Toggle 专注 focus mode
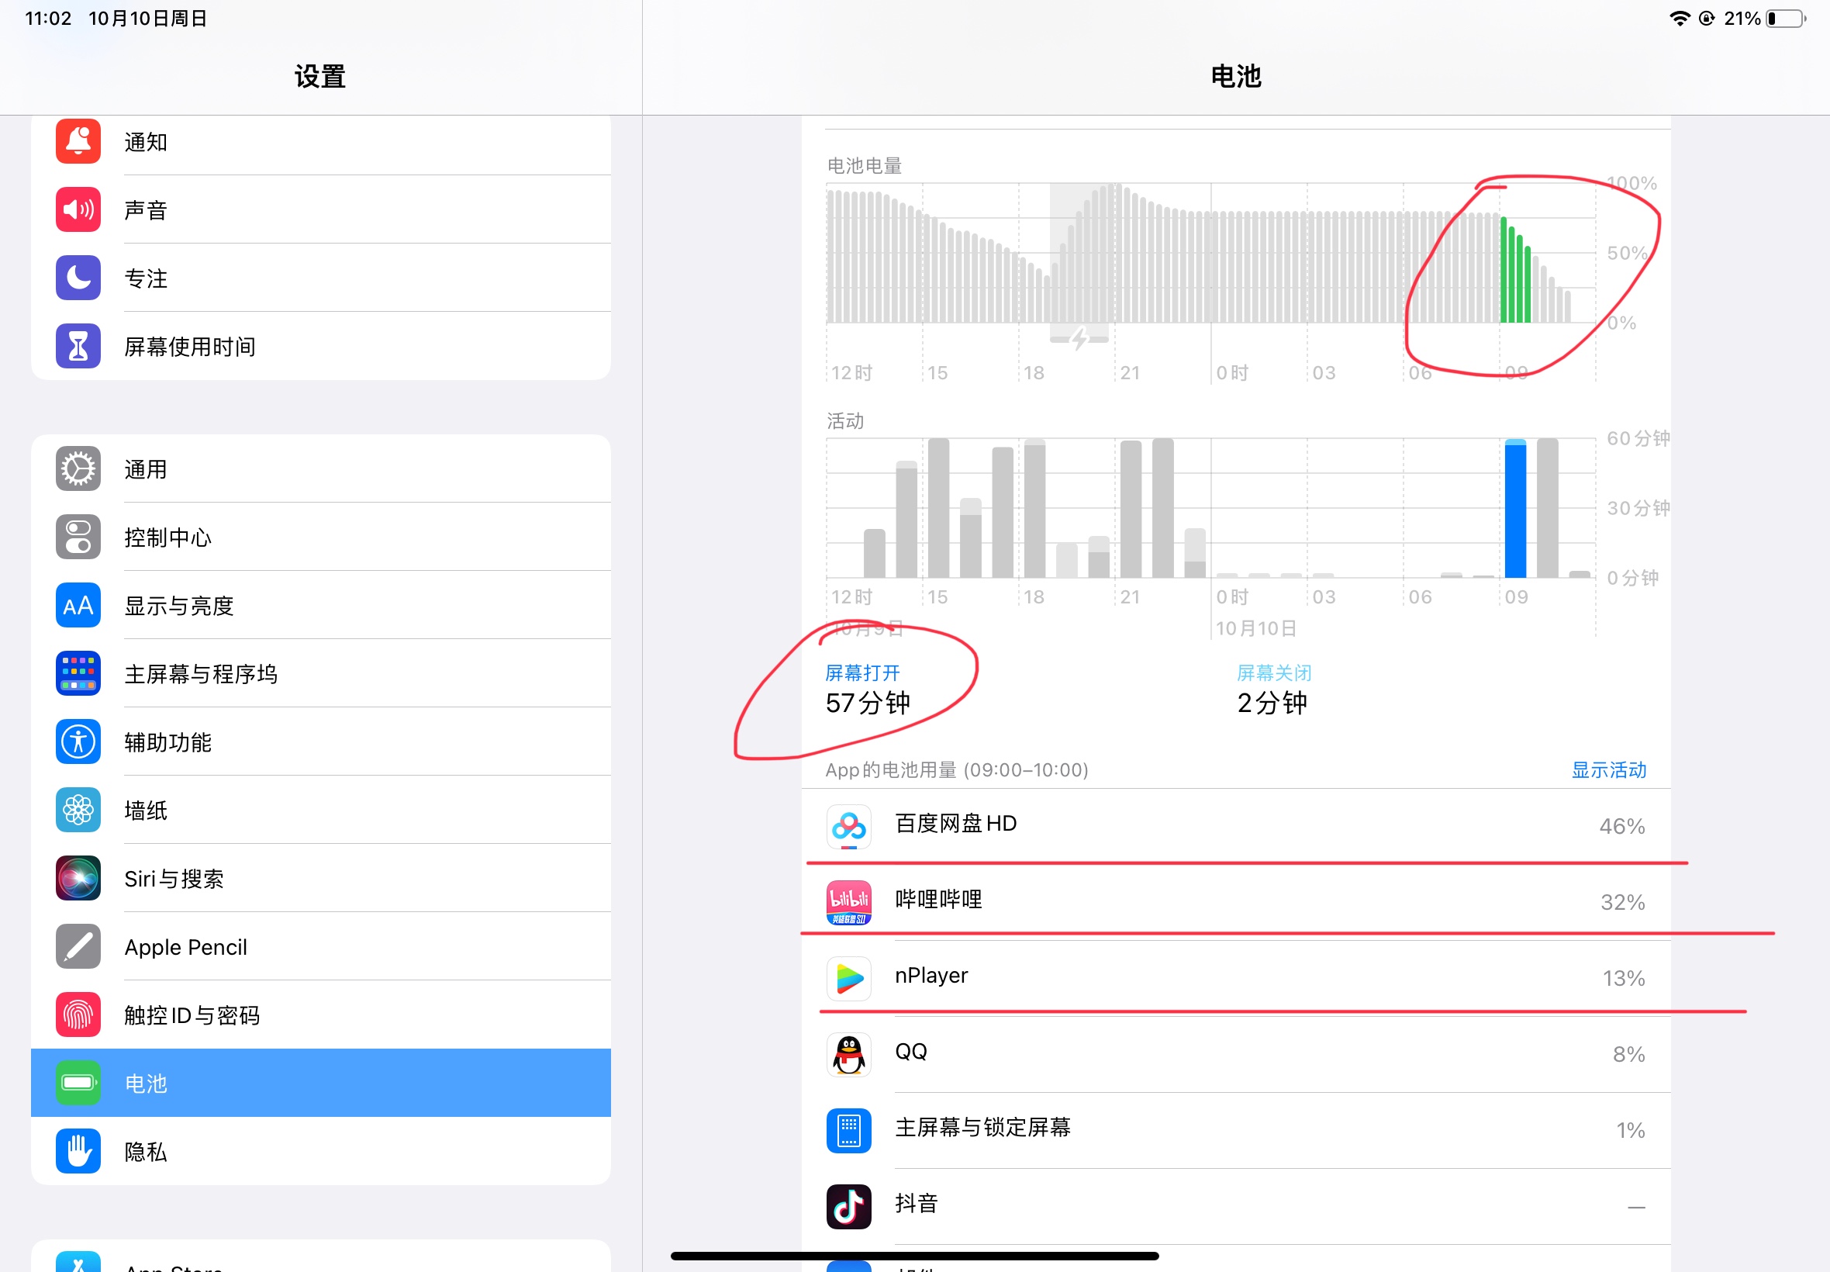This screenshot has width=1830, height=1272. tap(319, 277)
